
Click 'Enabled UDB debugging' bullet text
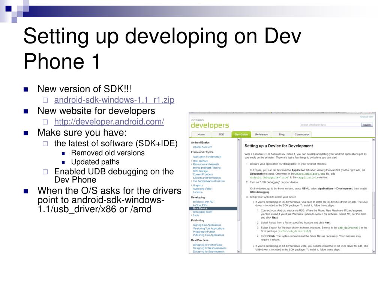point(114,175)
